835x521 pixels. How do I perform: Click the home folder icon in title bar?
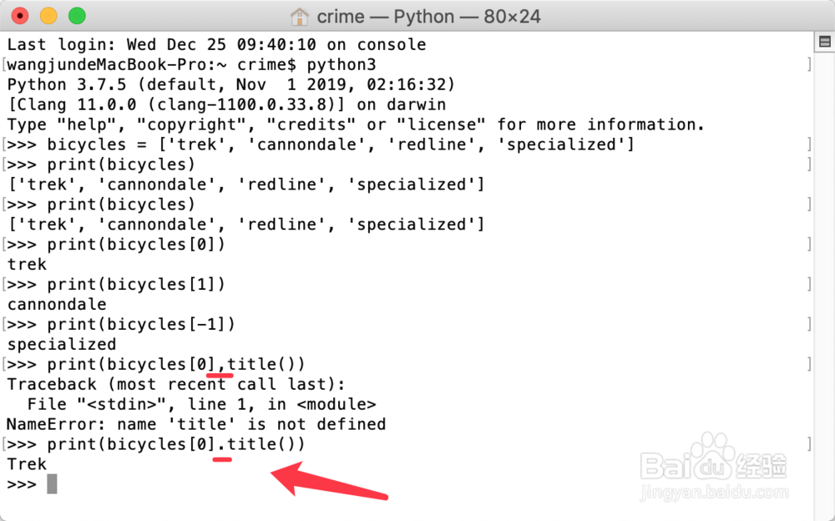pos(299,17)
